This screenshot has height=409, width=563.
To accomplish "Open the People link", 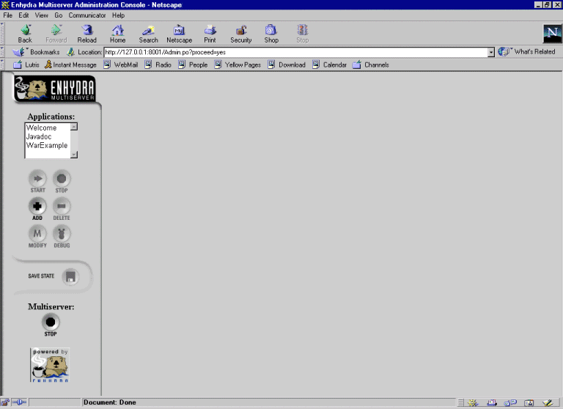I will (194, 65).
